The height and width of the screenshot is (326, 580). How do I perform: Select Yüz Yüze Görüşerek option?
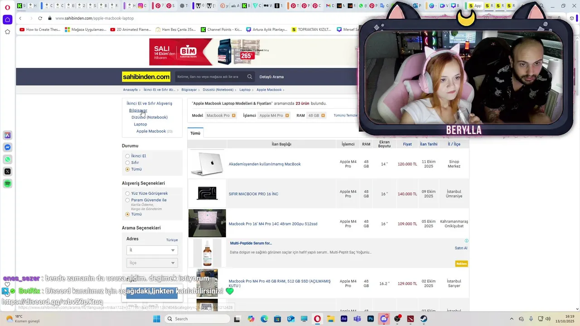(127, 193)
